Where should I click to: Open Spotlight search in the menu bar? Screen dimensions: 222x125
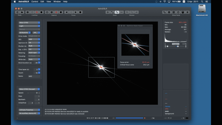point(202,2)
